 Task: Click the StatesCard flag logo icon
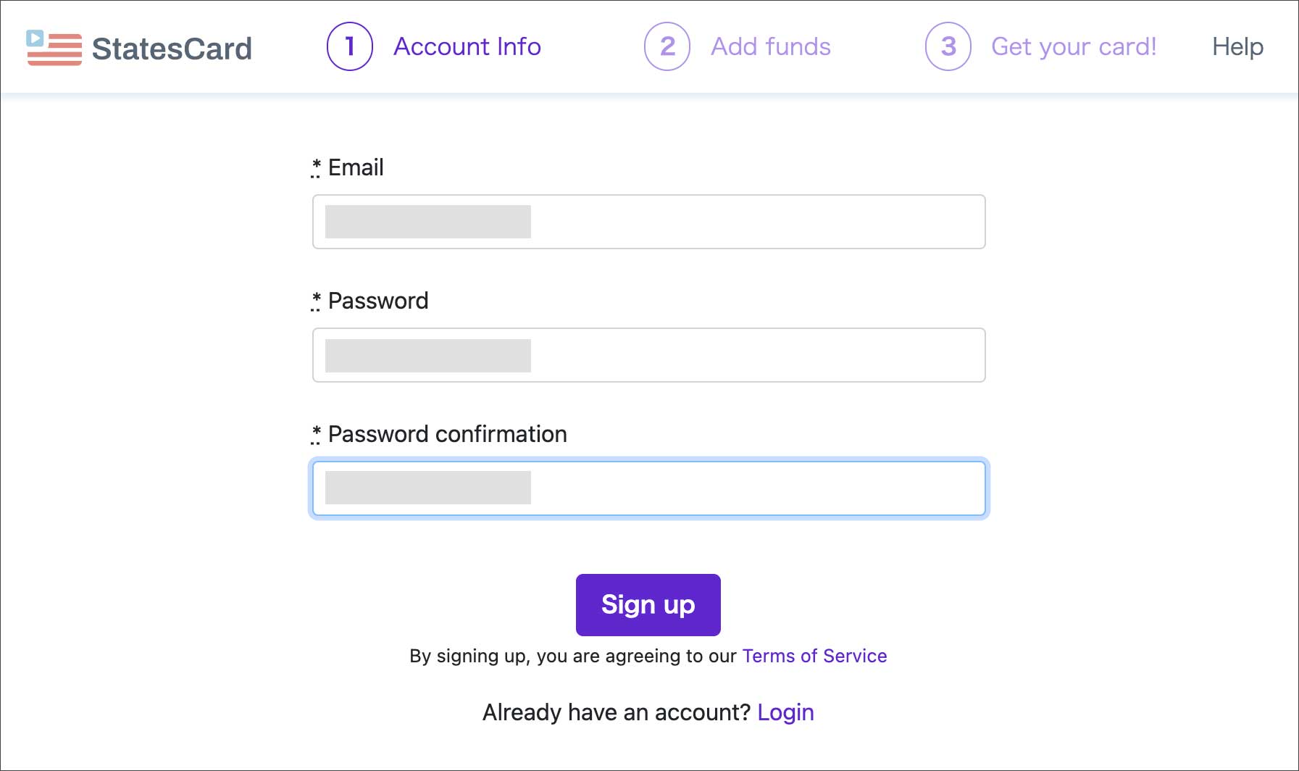54,48
